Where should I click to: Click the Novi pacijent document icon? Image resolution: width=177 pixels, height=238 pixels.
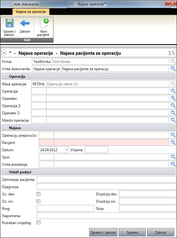(x=44, y=23)
